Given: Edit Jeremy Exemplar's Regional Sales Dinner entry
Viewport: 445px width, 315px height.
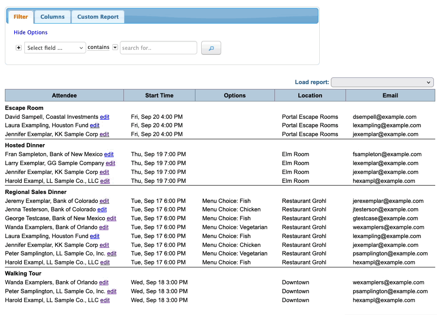Looking at the screenshot, I should point(104,201).
